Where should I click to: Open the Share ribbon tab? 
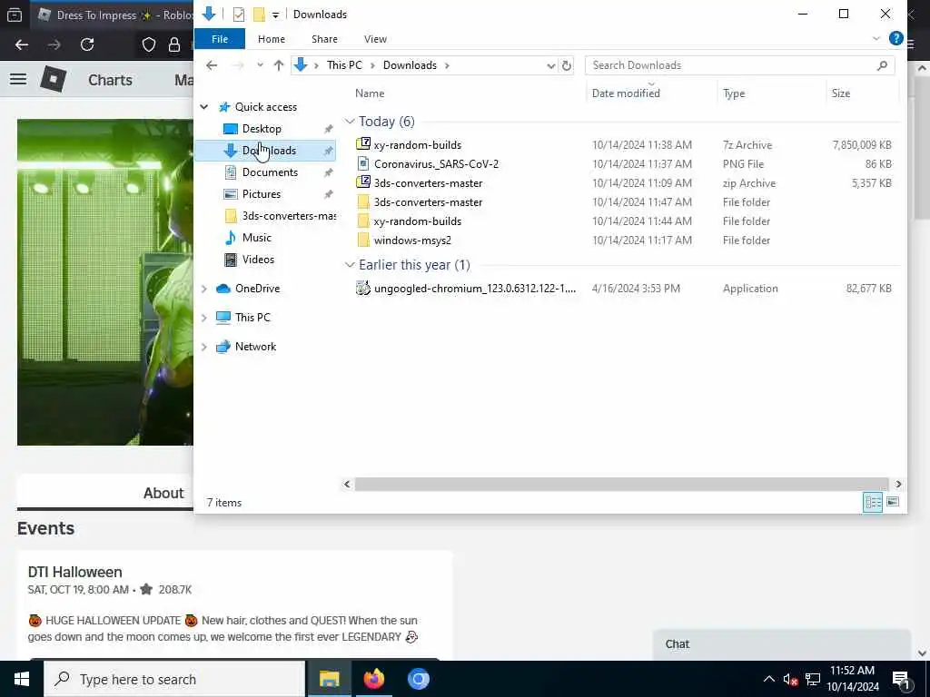(324, 38)
